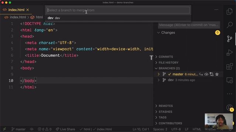Screen dimensions: 236x132
Task: Open the Remote Explorer view icon
Action: click(x=229, y=80)
